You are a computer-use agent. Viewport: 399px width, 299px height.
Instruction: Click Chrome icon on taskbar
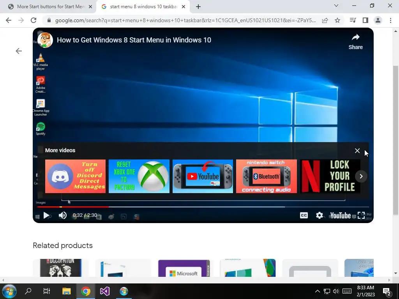pos(86,291)
